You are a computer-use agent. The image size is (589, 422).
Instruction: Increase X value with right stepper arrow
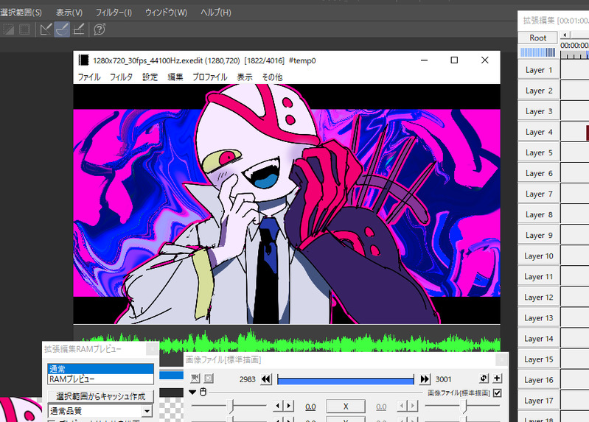point(289,406)
